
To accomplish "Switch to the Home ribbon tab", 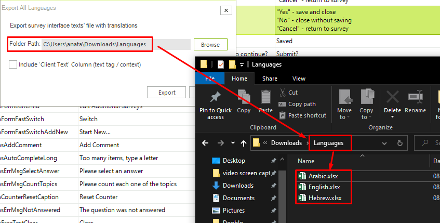I will 239,78.
